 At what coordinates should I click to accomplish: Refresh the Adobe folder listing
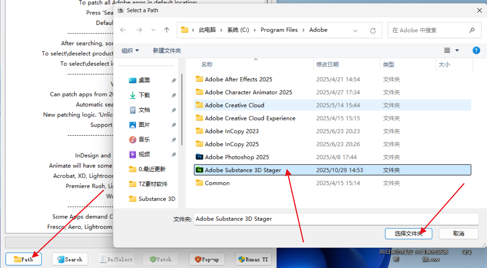tap(373, 30)
